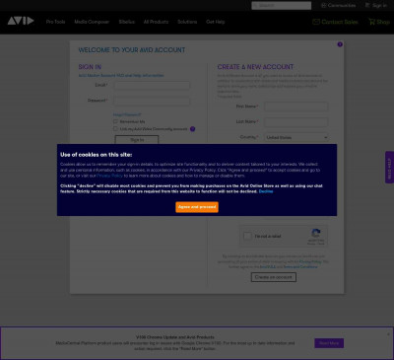Open the Media Composer menu
This screenshot has width=394, height=360.
tap(92, 22)
